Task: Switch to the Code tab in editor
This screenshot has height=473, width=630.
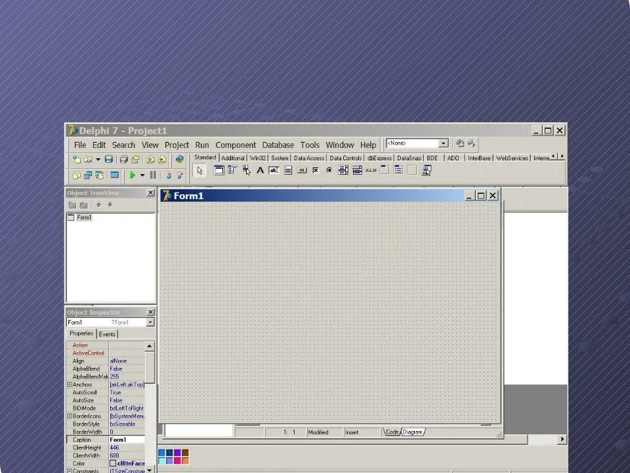Action: pos(392,432)
